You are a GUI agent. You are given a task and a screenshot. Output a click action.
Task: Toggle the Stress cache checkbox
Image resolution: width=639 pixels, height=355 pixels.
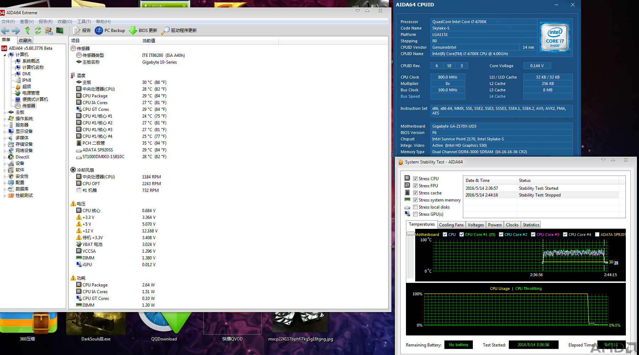tap(415, 193)
